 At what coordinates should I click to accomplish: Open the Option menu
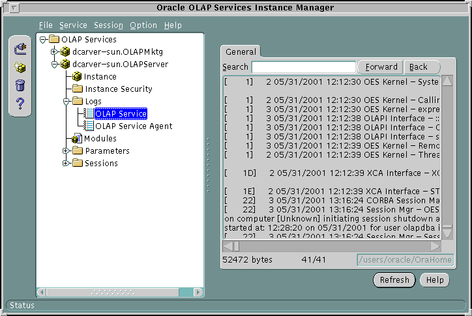[143, 25]
